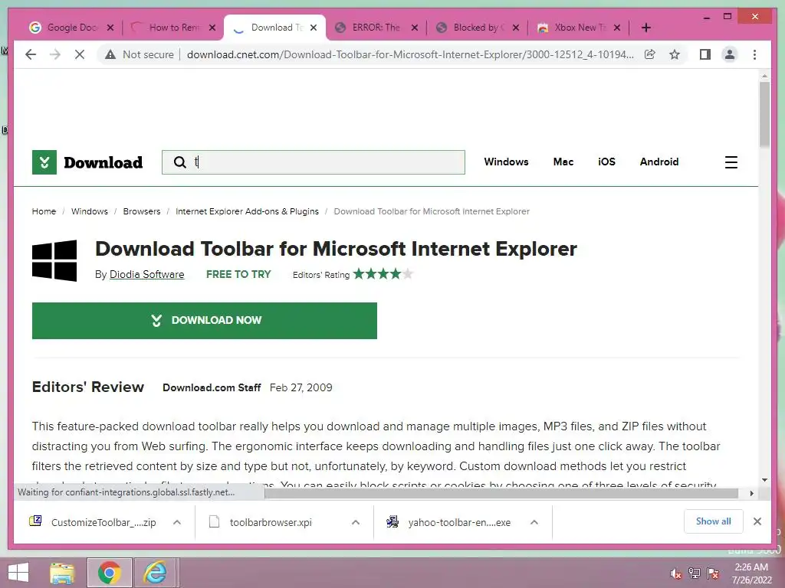Click the scroll down arrow
The width and height of the screenshot is (785, 588).
click(764, 480)
